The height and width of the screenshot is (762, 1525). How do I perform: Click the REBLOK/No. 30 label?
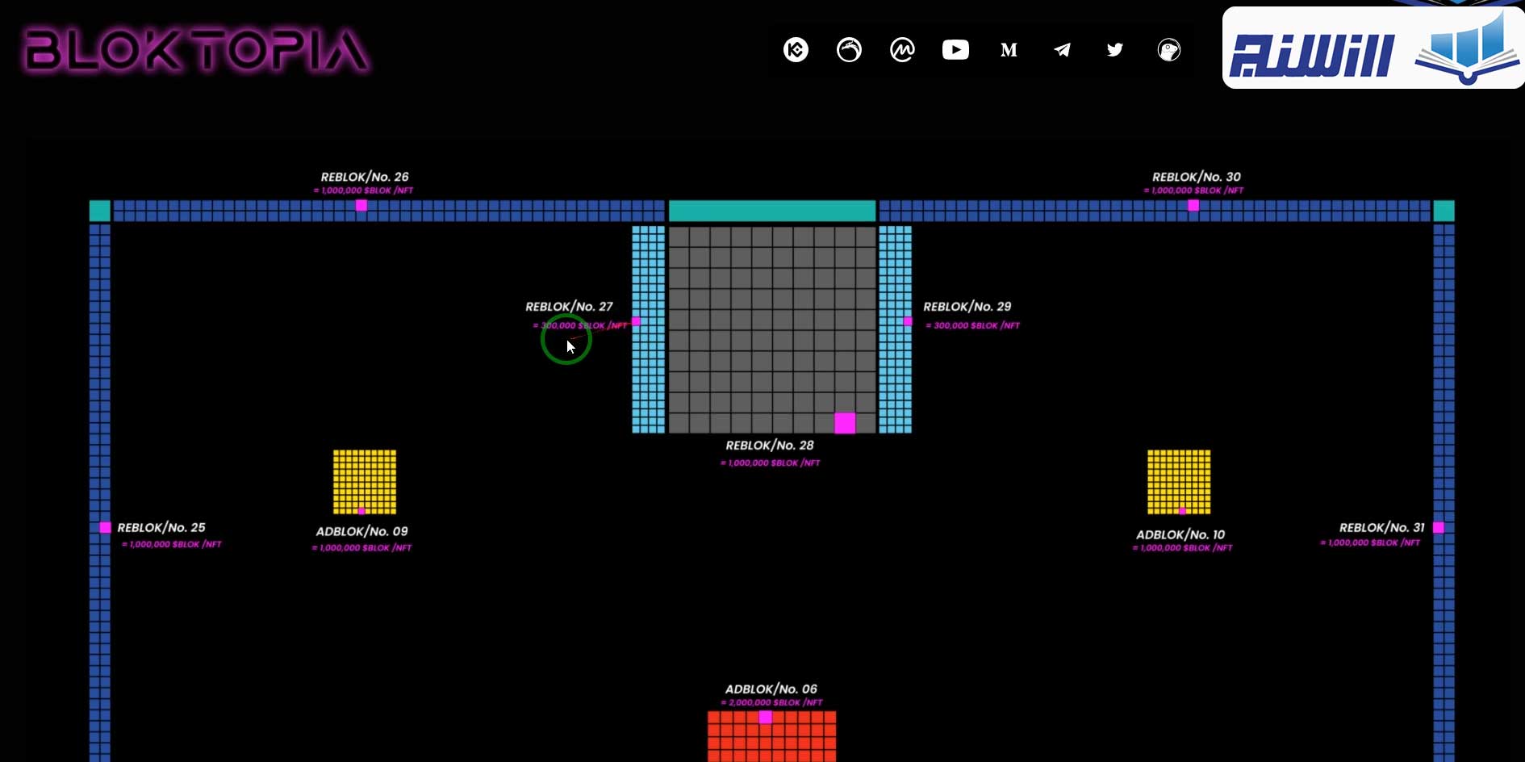click(x=1197, y=177)
